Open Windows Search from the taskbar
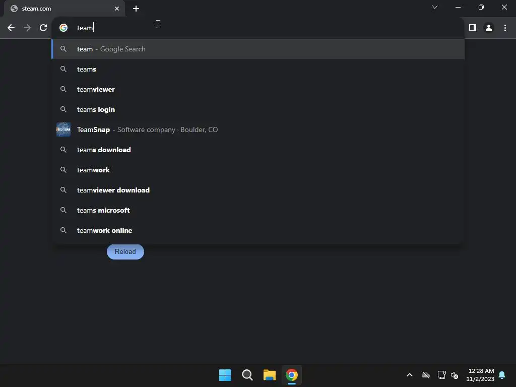The image size is (516, 387). pyautogui.click(x=247, y=375)
